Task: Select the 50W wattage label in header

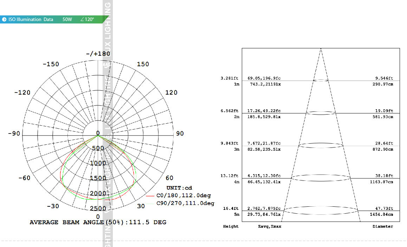Action: coord(67,19)
